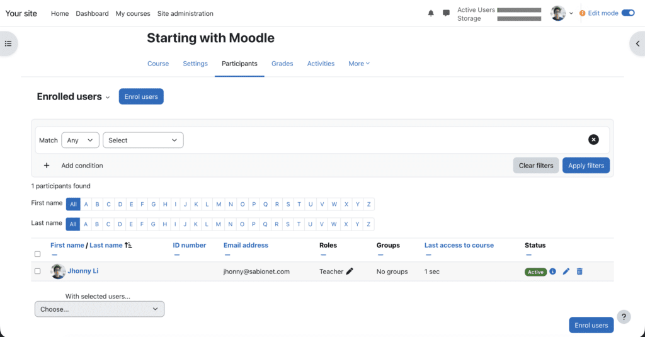Viewport: 645px width, 337px height.
Task: Check the select-all participants checkbox
Action: click(37, 254)
